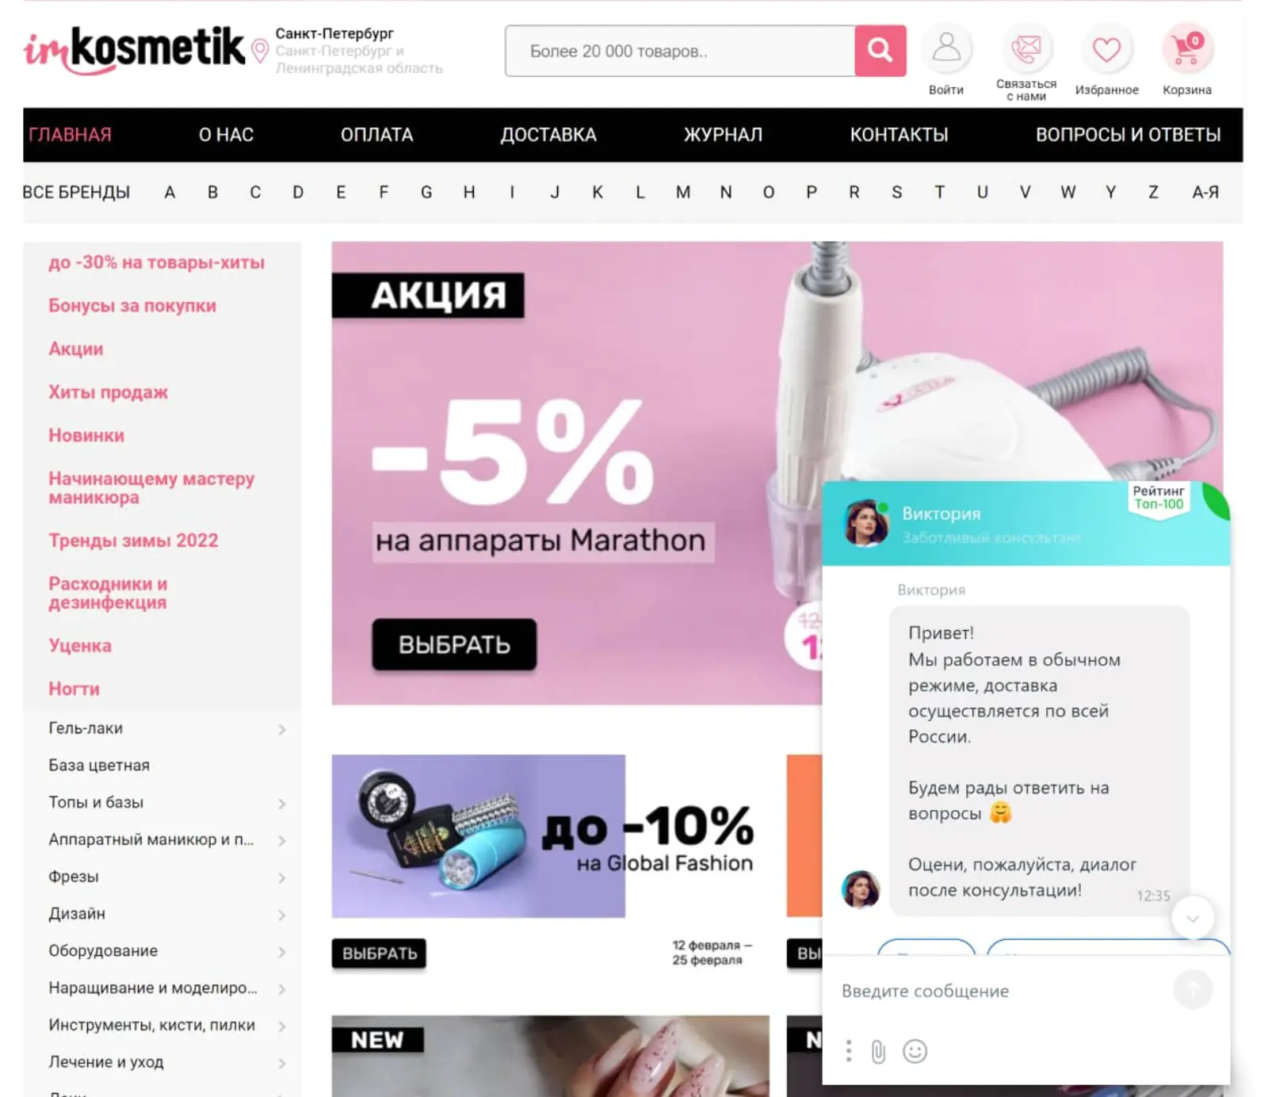Open the emoji smiley picker in chat

(x=915, y=1051)
